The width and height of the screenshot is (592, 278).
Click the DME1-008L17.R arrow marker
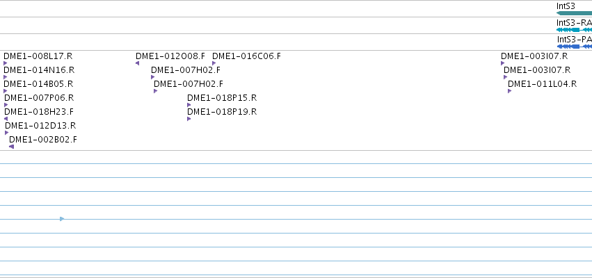[x=6, y=63]
